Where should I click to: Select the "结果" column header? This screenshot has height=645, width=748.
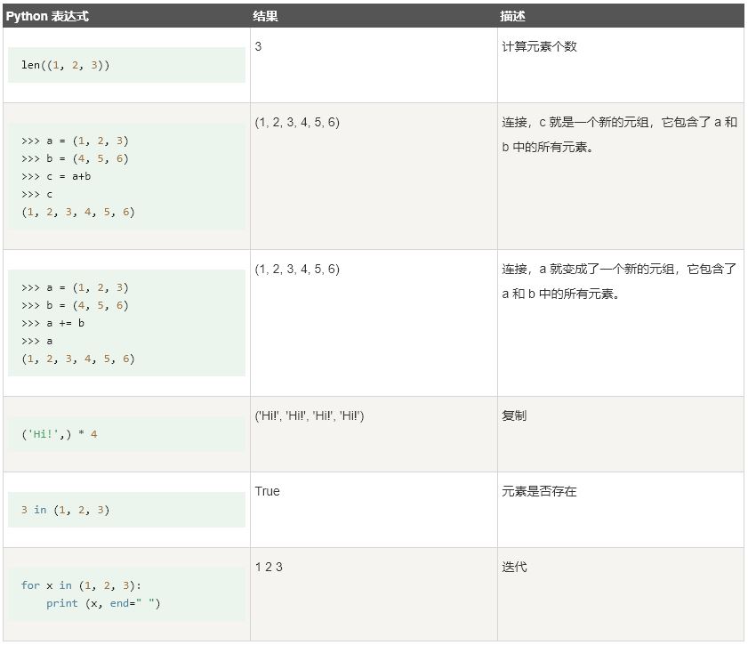pyautogui.click(x=265, y=16)
